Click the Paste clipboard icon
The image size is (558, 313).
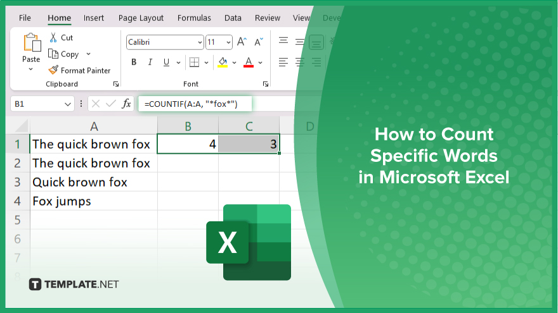tap(32, 42)
